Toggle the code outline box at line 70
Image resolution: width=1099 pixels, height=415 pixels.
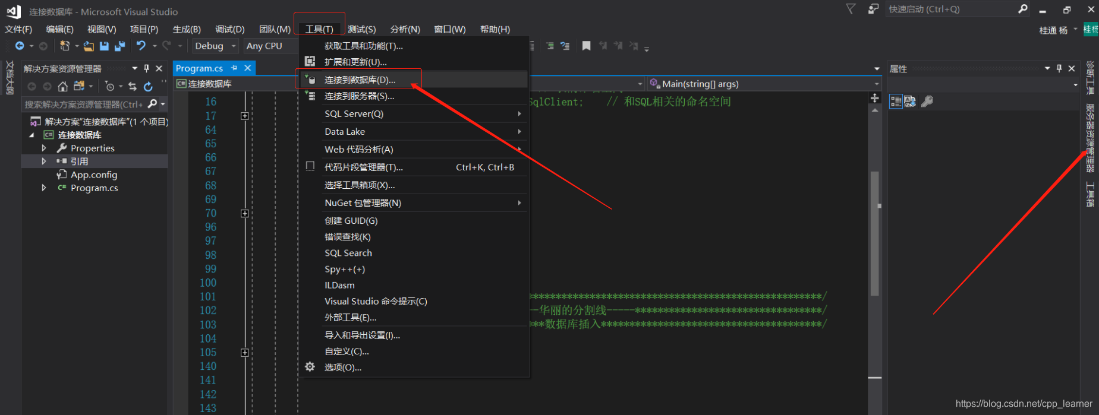244,213
